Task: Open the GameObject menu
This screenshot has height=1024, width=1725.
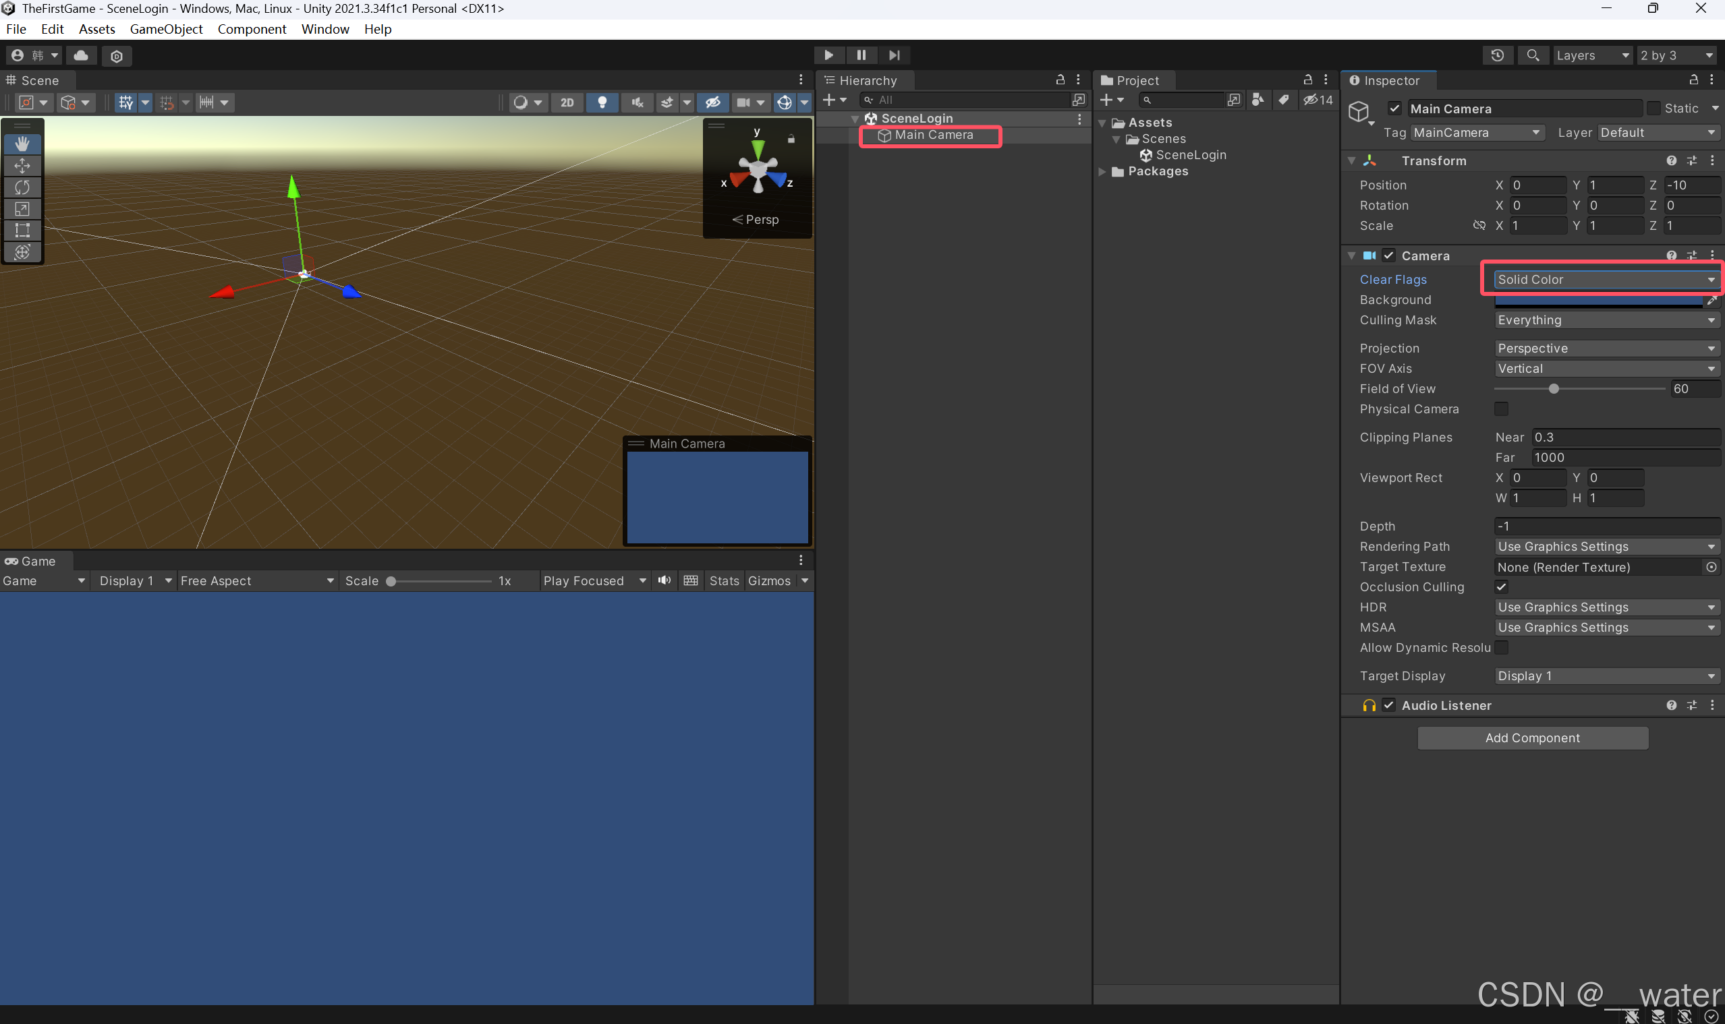Action: 166,29
